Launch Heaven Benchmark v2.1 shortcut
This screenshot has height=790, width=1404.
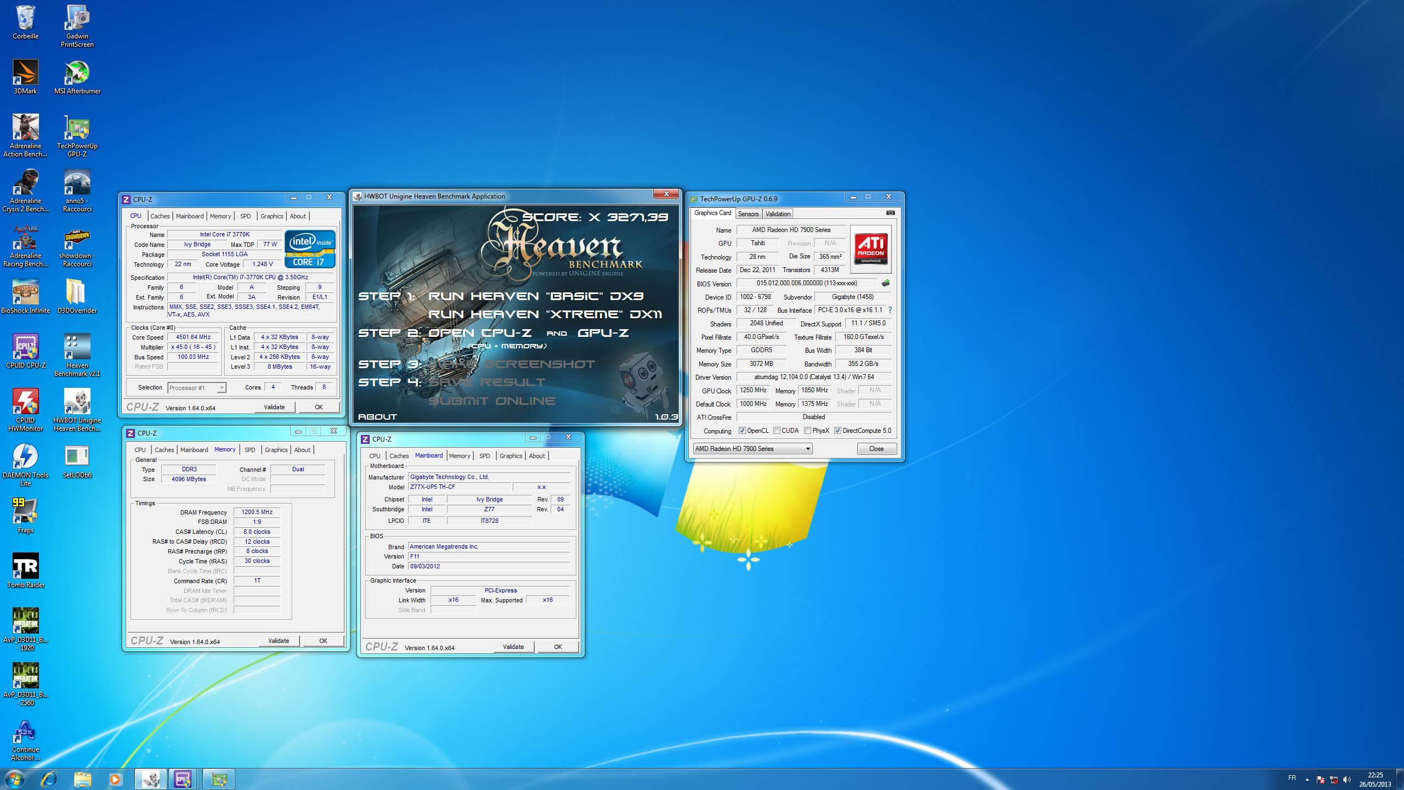(x=77, y=355)
